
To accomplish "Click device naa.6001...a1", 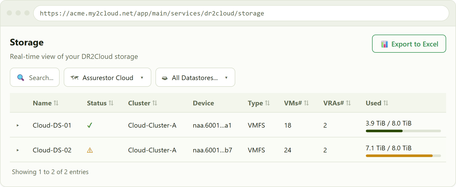I will [212, 125].
